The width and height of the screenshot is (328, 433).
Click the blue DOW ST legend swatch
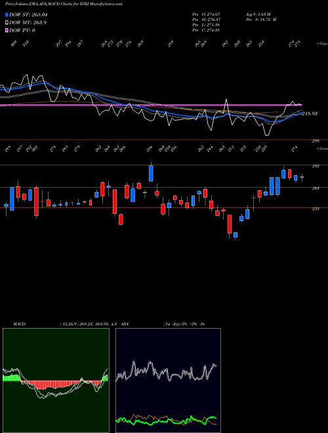[7, 14]
